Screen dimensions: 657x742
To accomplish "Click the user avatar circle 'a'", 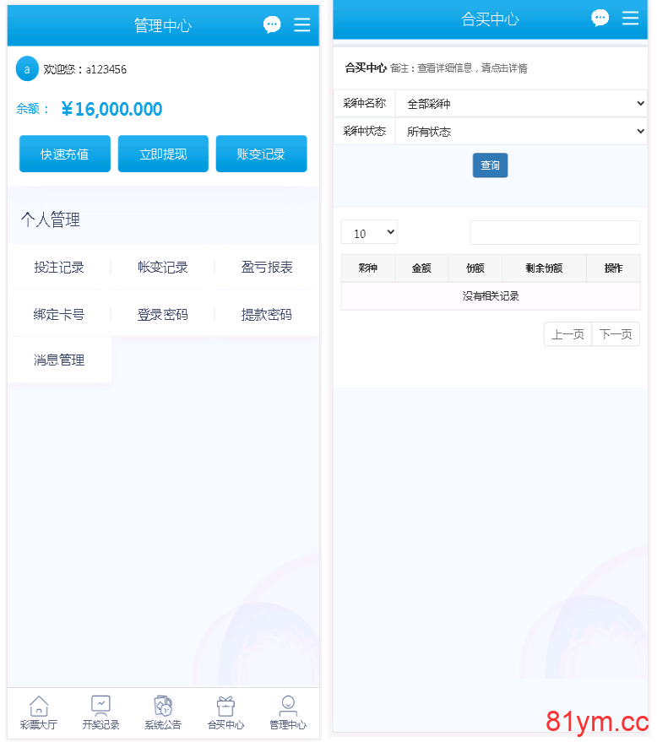I will (x=27, y=69).
